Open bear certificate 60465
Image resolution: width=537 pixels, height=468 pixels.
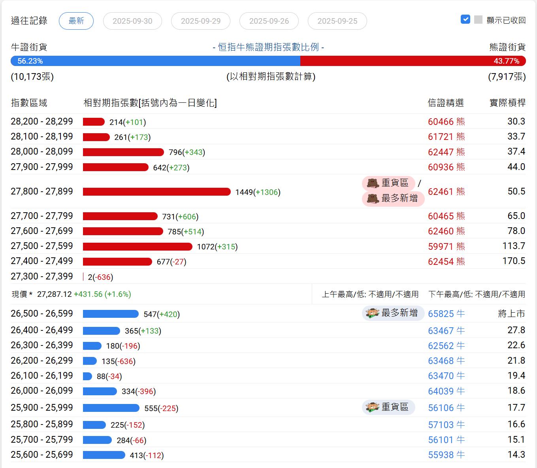[x=447, y=216]
